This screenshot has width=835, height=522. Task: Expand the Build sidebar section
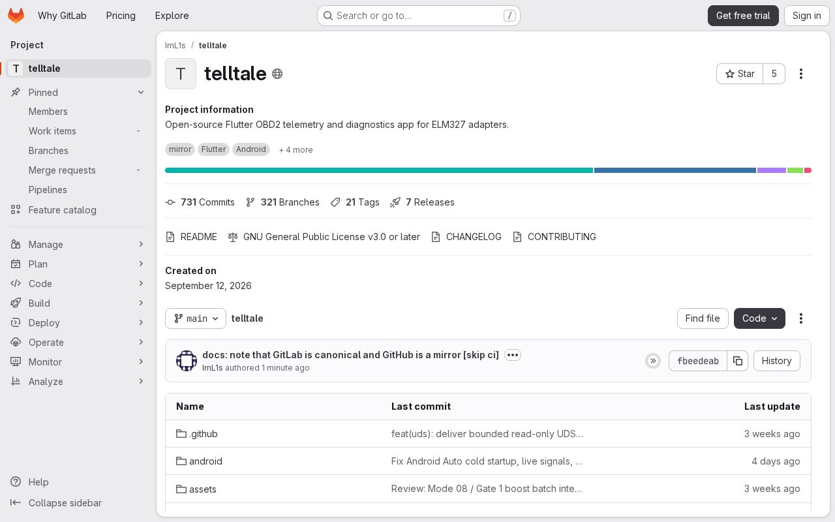[78, 303]
